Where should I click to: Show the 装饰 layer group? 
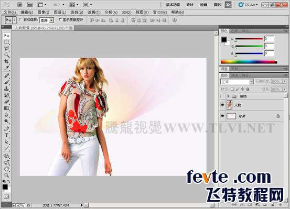pyautogui.click(x=222, y=96)
